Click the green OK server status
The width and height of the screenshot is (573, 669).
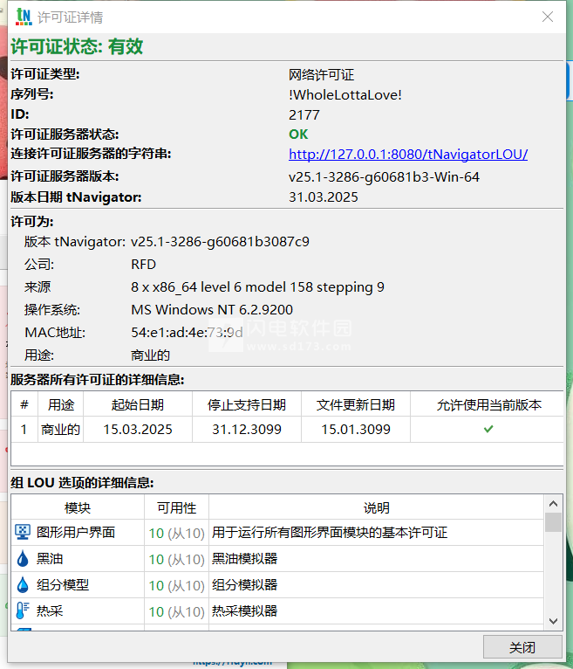(298, 134)
